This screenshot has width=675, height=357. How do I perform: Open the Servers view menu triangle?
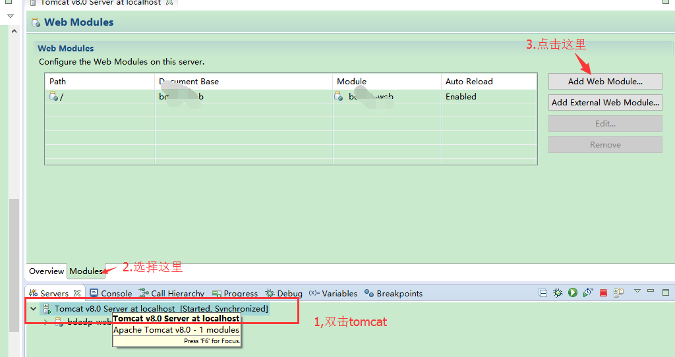pyautogui.click(x=637, y=291)
